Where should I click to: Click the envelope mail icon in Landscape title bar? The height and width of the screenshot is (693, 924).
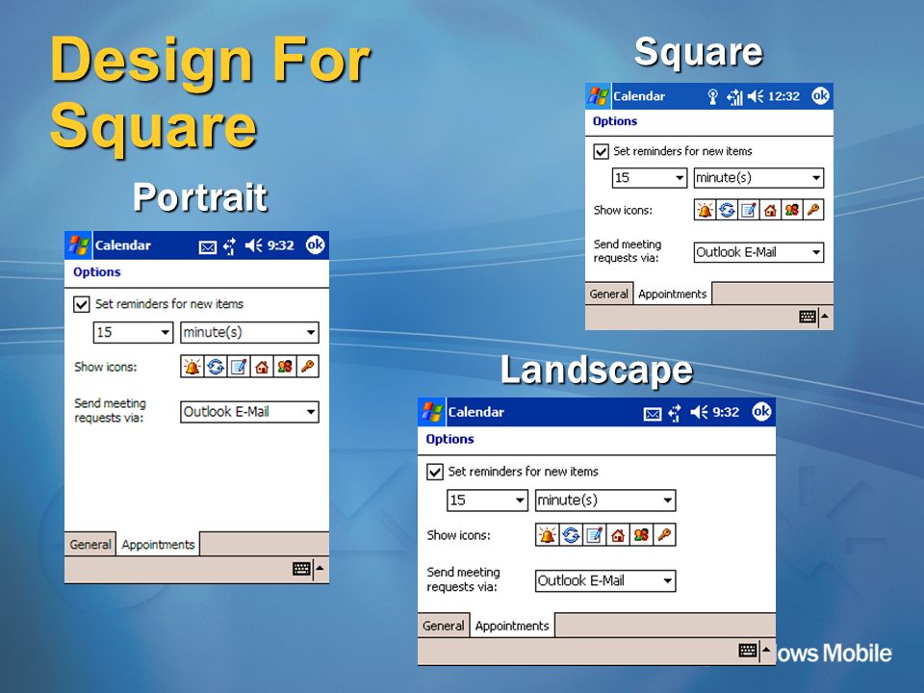(653, 414)
